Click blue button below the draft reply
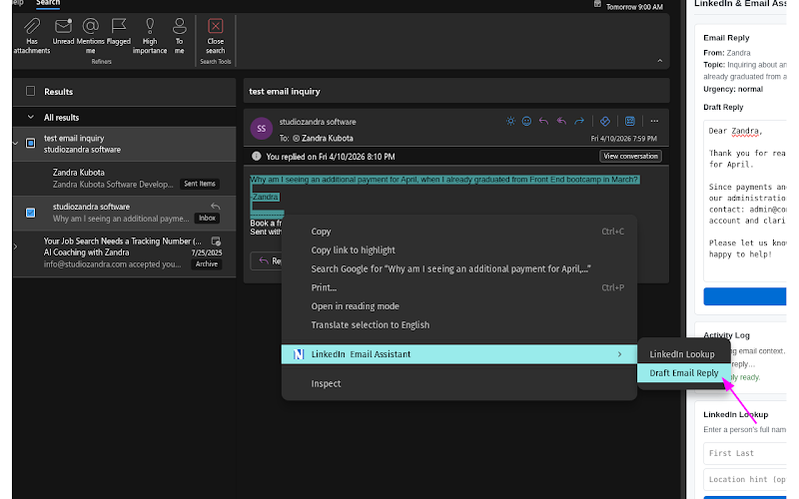Viewport: 799px width, 499px height. (x=745, y=296)
